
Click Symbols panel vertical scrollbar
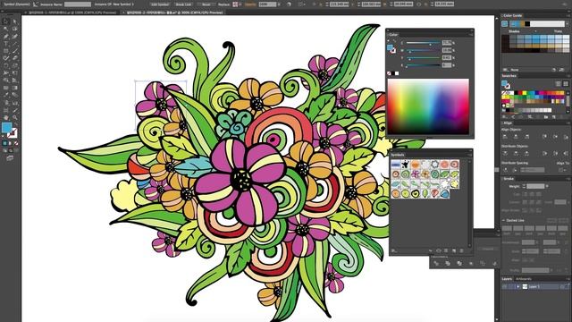[x=470, y=203]
